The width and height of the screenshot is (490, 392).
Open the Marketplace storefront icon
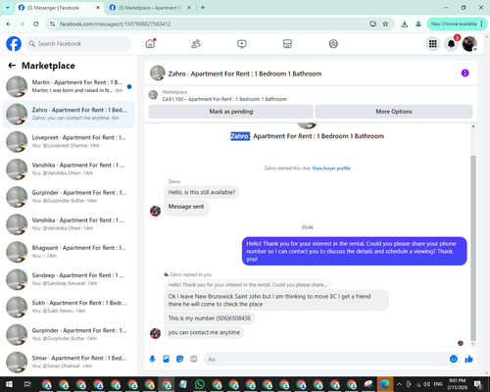pyautogui.click(x=287, y=44)
